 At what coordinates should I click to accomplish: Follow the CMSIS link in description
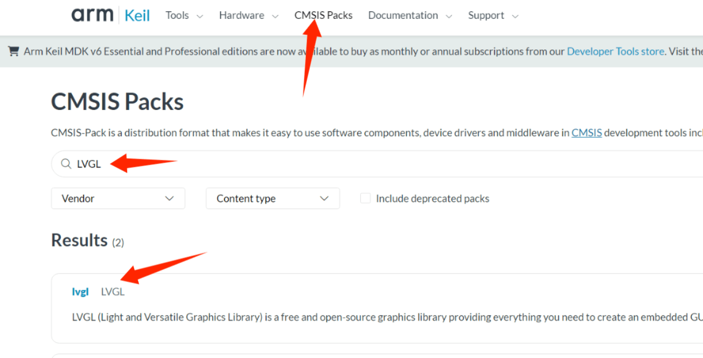[x=587, y=132]
